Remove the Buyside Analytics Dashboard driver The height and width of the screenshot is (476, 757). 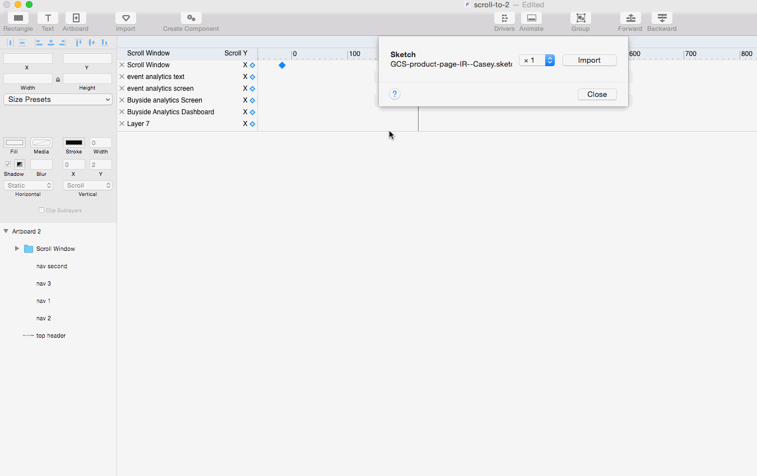pos(122,112)
